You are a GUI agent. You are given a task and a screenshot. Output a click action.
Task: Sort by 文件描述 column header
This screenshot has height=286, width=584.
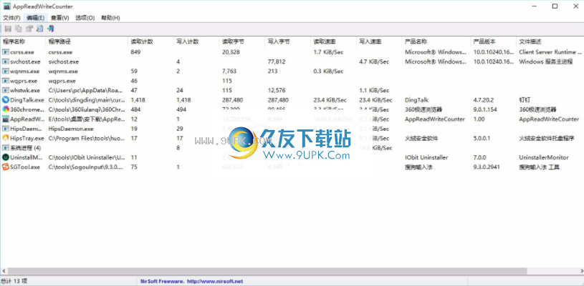[550, 41]
